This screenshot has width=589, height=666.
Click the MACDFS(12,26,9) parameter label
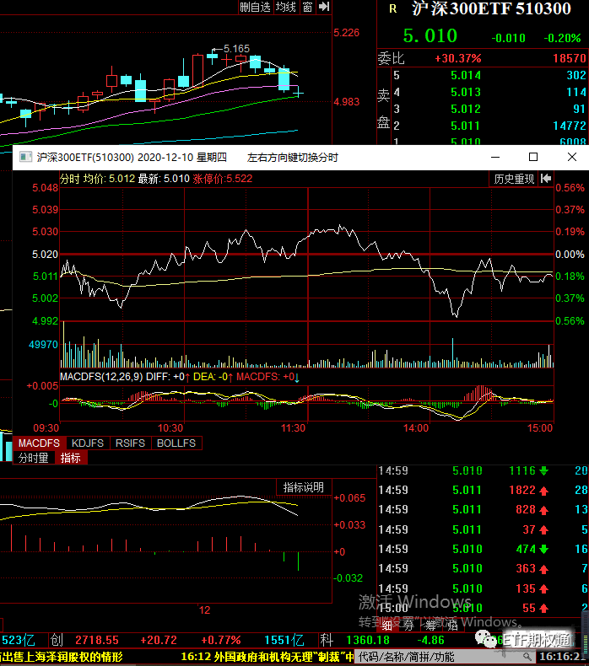101,377
